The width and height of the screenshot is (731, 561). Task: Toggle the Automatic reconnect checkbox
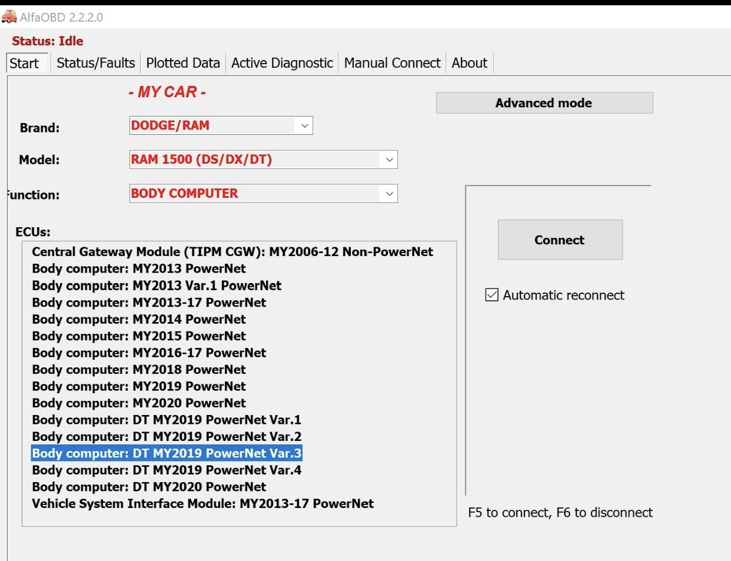click(x=491, y=295)
